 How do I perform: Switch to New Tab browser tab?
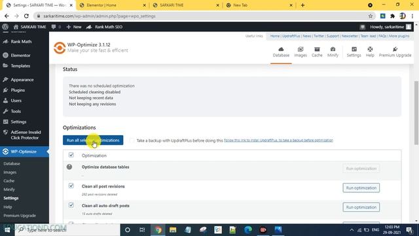tap(259, 5)
